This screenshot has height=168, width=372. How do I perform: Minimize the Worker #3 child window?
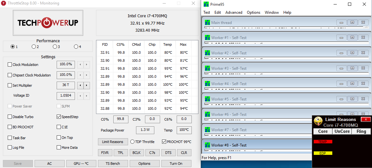pyautogui.click(x=342, y=68)
